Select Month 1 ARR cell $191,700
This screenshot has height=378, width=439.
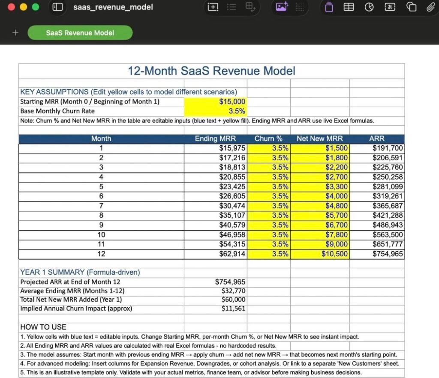(377, 148)
